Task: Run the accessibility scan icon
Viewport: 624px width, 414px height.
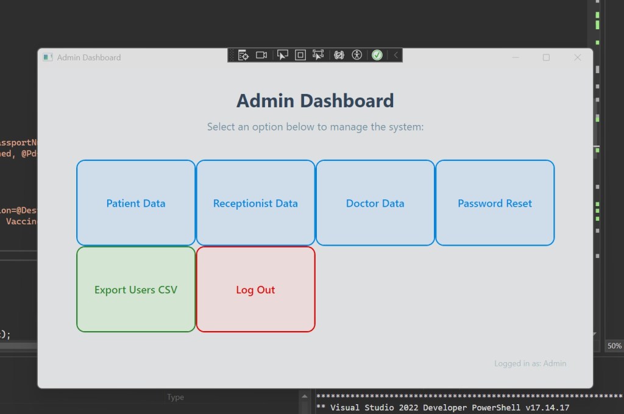Action: [x=357, y=55]
